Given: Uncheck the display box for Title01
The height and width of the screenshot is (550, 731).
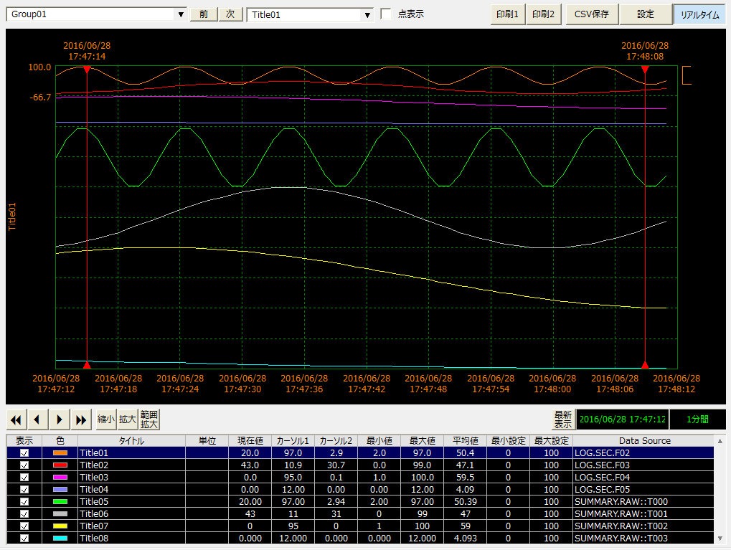Looking at the screenshot, I should (24, 453).
